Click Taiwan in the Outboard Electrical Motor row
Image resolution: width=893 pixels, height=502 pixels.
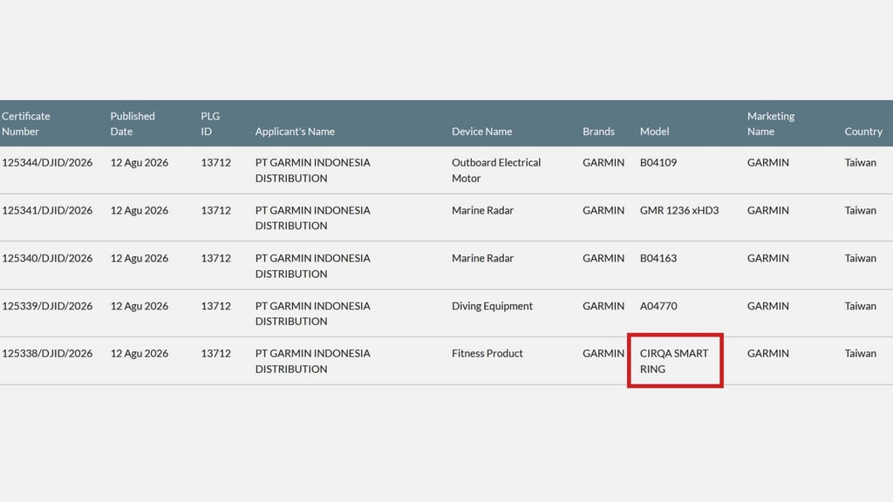(860, 163)
